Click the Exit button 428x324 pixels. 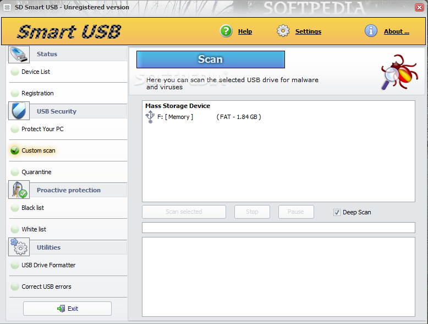point(67,309)
